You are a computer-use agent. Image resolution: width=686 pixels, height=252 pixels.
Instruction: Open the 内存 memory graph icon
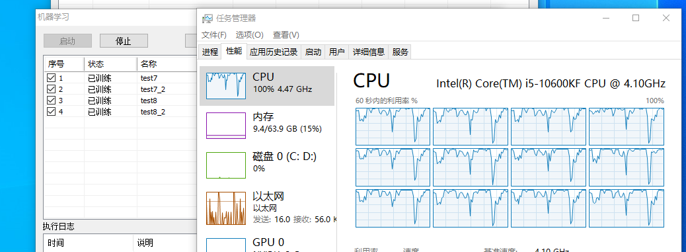tap(226, 126)
